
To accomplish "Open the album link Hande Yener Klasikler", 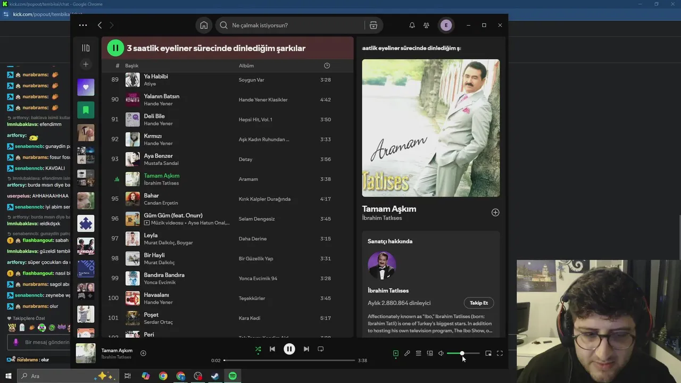I will [263, 100].
